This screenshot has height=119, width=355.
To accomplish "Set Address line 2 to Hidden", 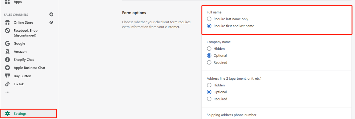I will [209, 85].
